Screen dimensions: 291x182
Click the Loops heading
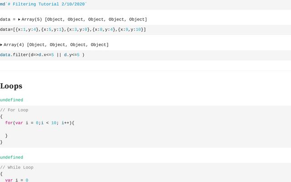[11, 86]
